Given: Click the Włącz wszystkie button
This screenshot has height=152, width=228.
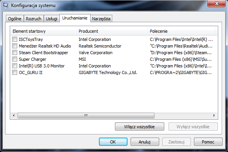Looking at the screenshot, I should [x=140, y=127].
